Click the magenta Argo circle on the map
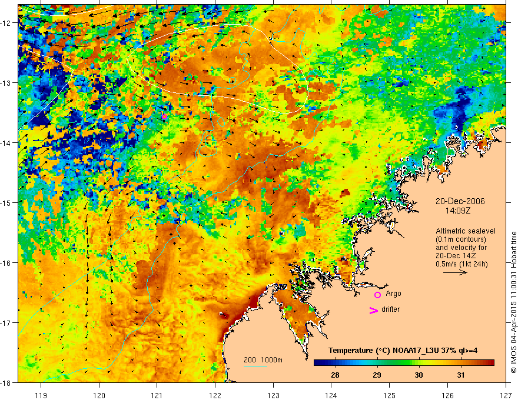518x400 pixels. tap(164, 116)
